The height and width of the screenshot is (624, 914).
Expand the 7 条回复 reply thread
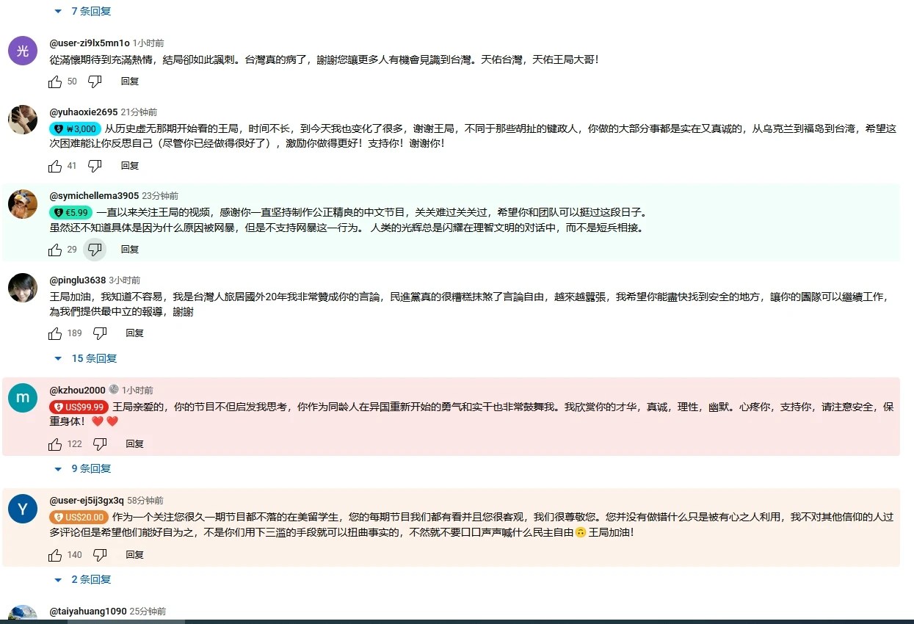90,11
